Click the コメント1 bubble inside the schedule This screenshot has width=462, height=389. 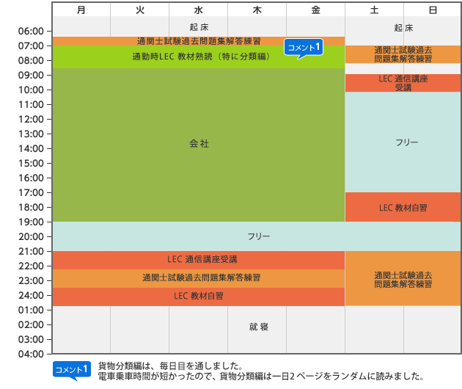(x=304, y=48)
